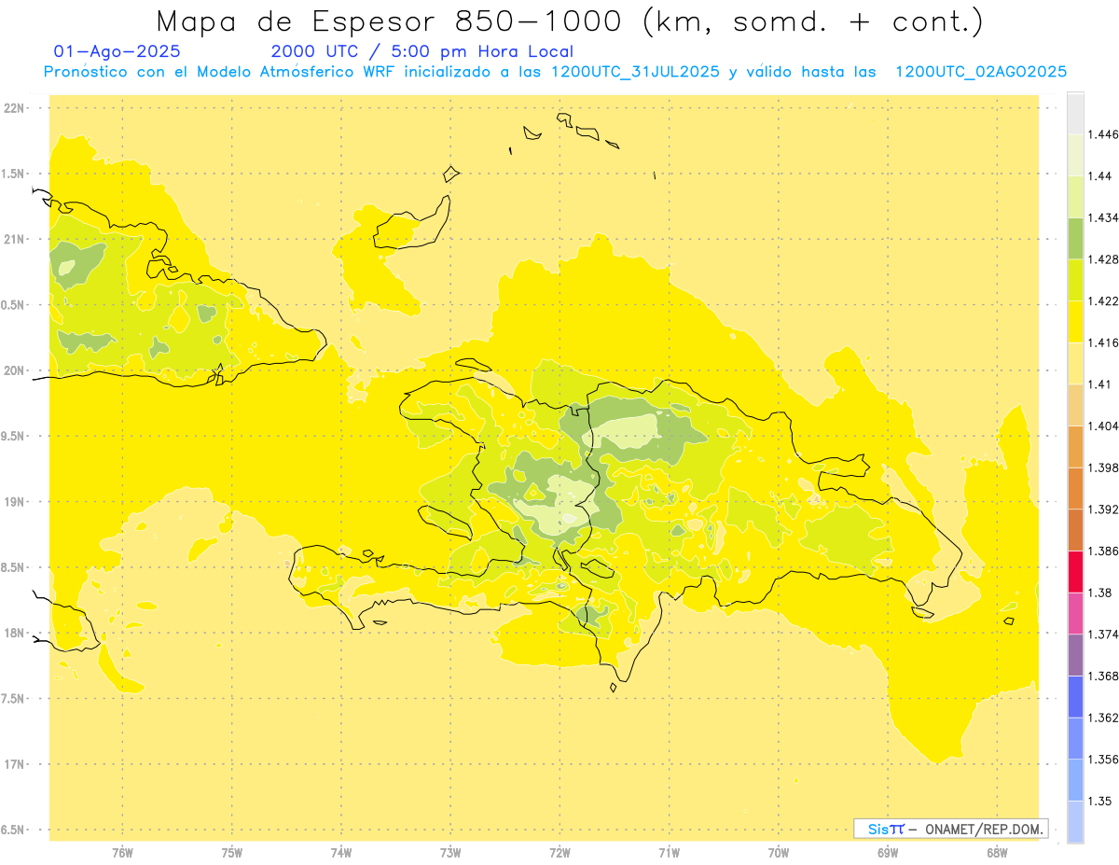The width and height of the screenshot is (1119, 865).
Task: Click the colorbar value "1.368"
Action: 1102,677
